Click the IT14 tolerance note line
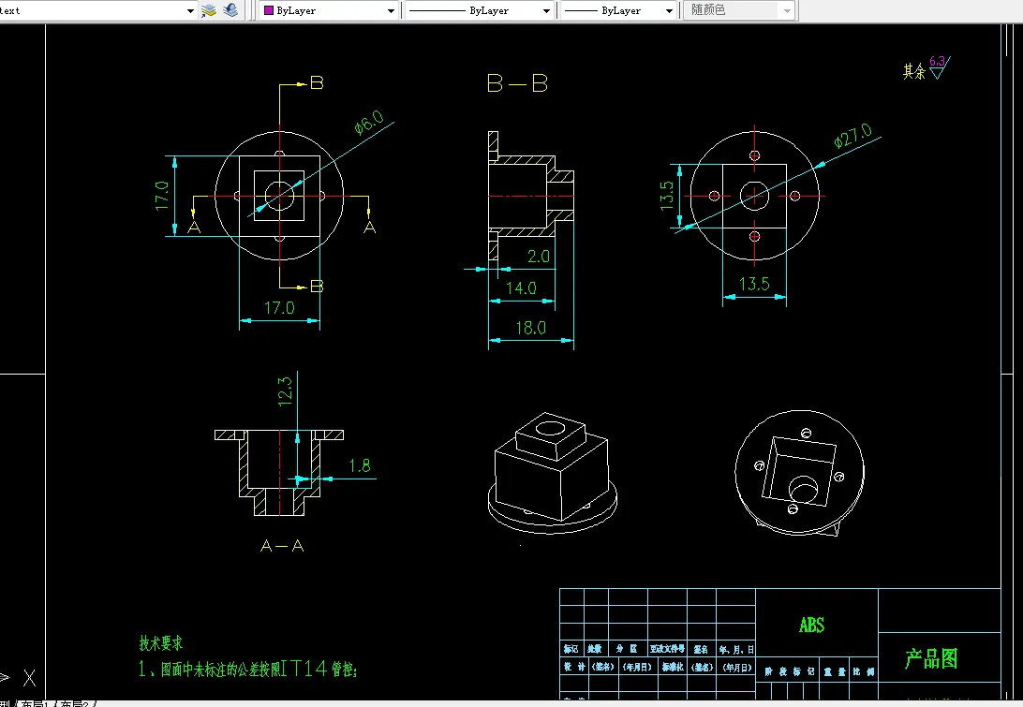The image size is (1023, 707). 247,669
